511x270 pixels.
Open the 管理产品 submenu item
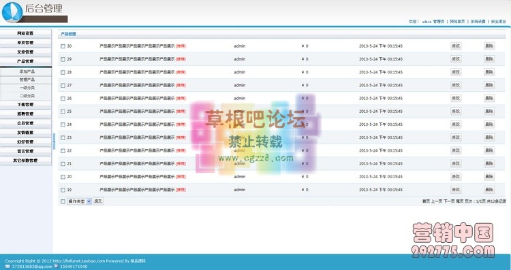[27, 80]
